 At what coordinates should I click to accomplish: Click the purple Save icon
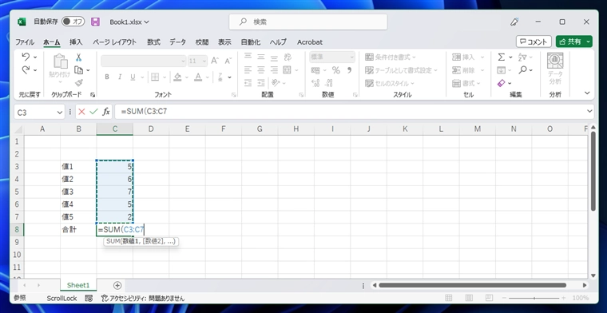[95, 22]
